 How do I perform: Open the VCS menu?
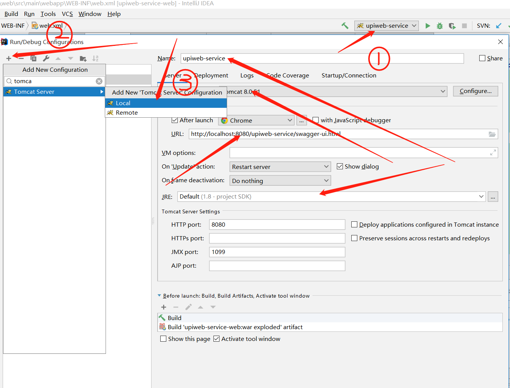pos(67,14)
